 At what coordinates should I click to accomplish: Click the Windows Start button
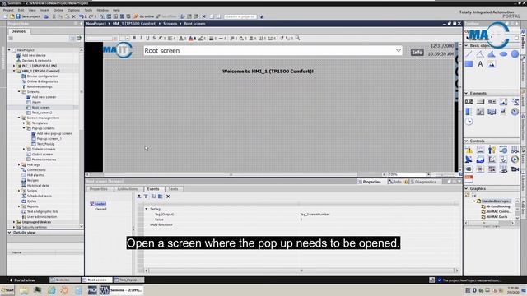(x=7, y=290)
